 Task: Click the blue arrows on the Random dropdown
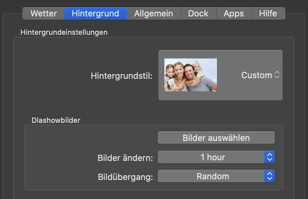pos(269,176)
